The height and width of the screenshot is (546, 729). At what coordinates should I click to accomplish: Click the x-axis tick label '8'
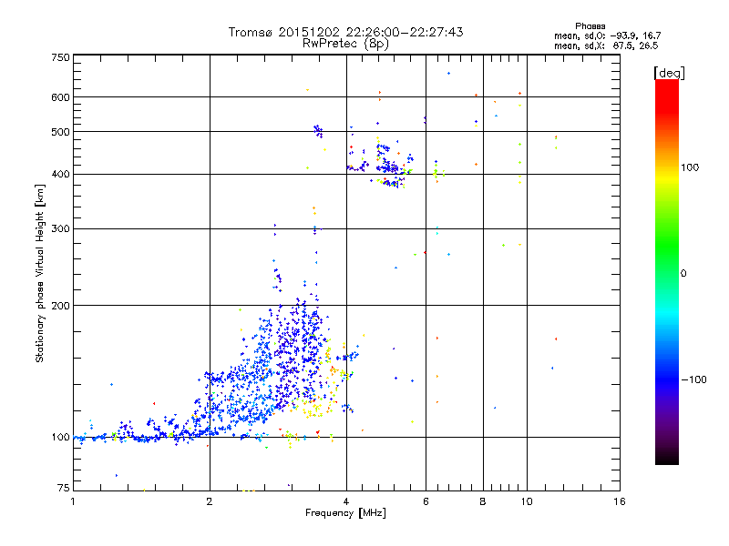[x=483, y=501]
